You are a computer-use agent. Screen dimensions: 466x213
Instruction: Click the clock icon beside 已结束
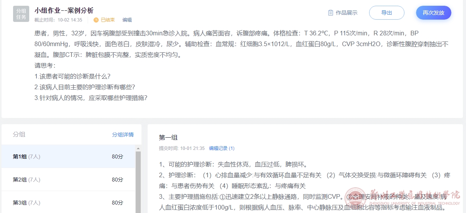96,20
